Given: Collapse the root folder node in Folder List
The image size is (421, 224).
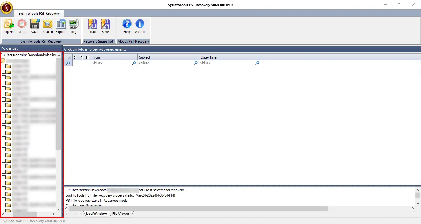Looking at the screenshot, I should (3, 61).
